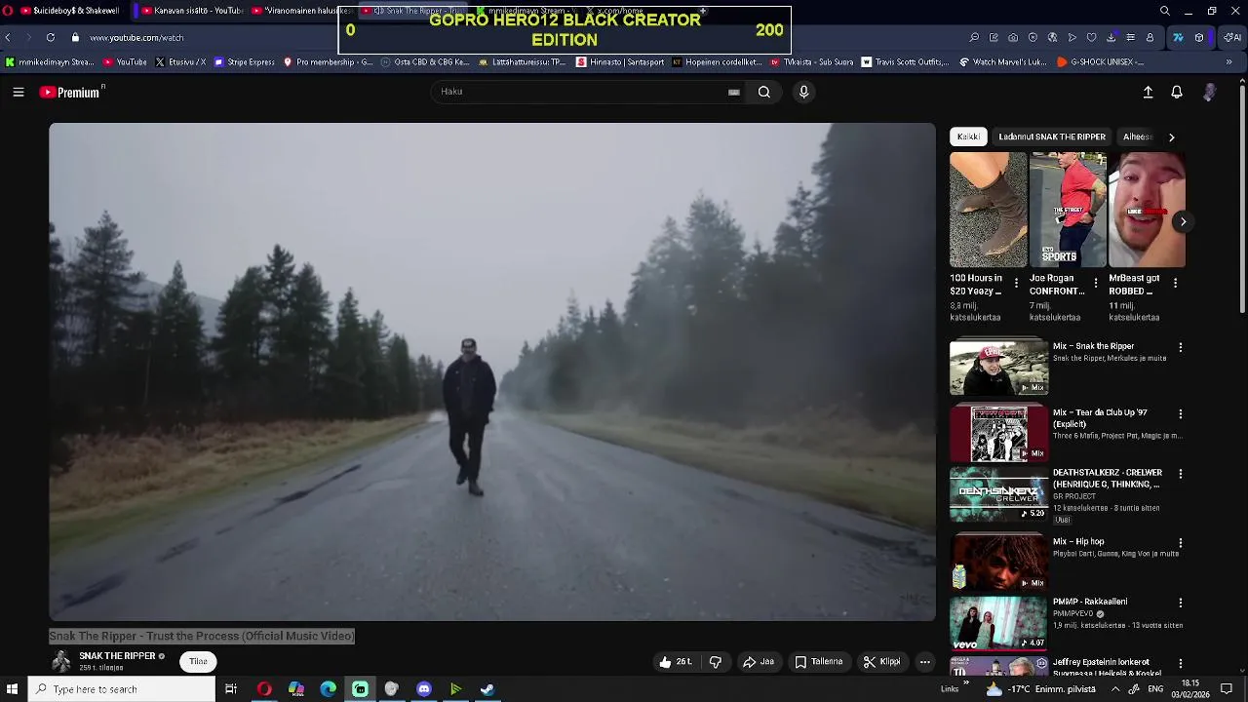Open 100 Hours in $20 Yeezy short
The image size is (1248, 702).
point(988,210)
